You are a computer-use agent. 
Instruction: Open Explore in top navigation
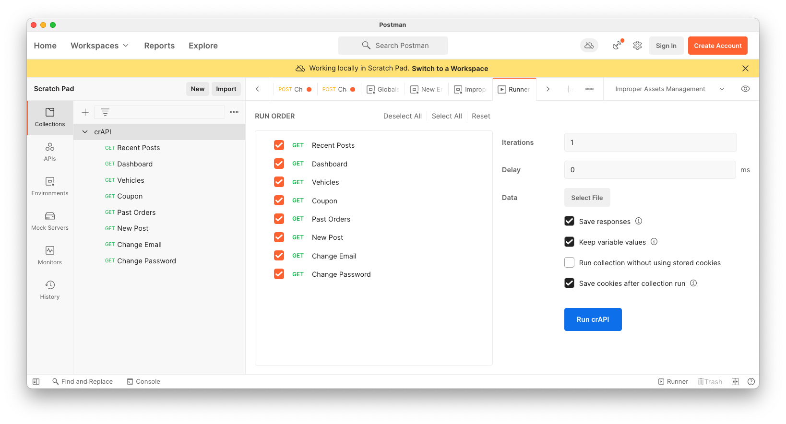[203, 46]
